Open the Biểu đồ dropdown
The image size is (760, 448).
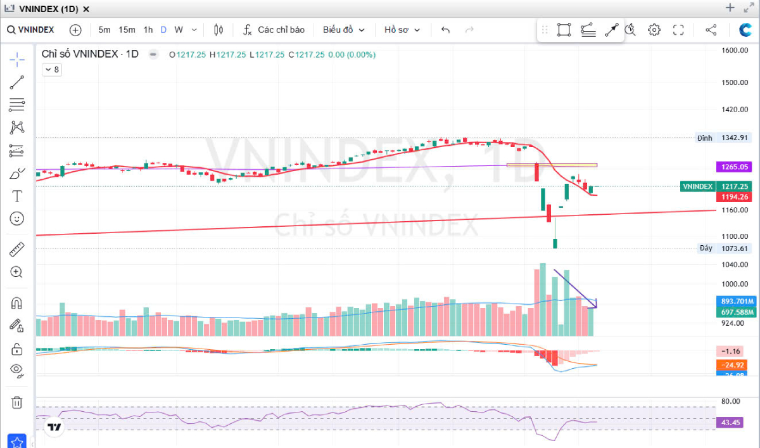344,30
